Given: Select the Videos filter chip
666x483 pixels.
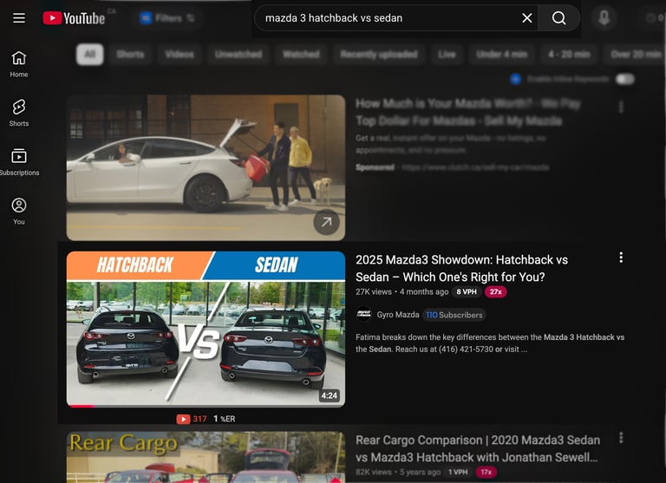Looking at the screenshot, I should (180, 55).
